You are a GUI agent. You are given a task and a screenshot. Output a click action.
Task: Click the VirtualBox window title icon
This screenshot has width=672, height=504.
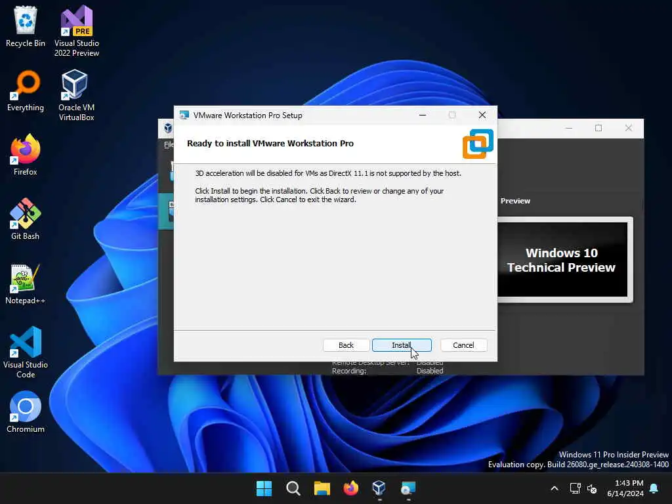point(168,128)
